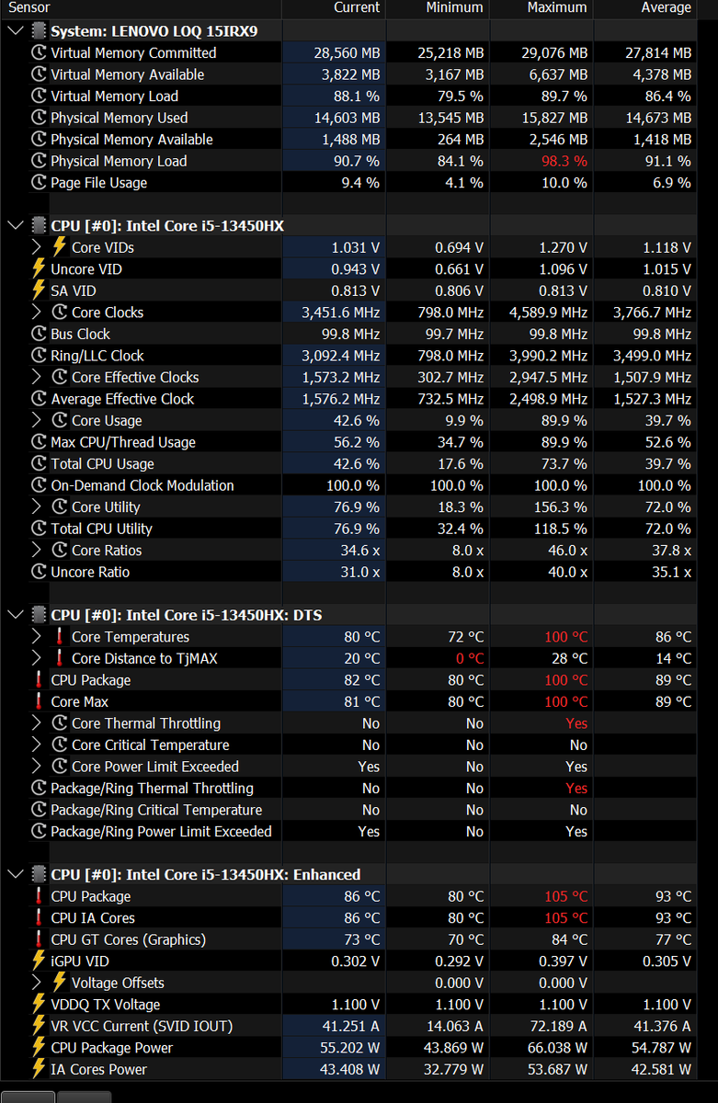Screen dimensions: 718x1103
Task: Click the clock icon beside On-Demand Clock Modulation
Action: [39, 485]
